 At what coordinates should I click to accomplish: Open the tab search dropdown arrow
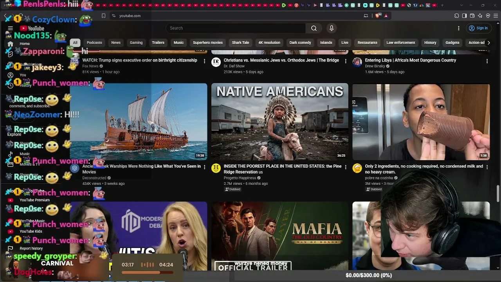(461, 5)
